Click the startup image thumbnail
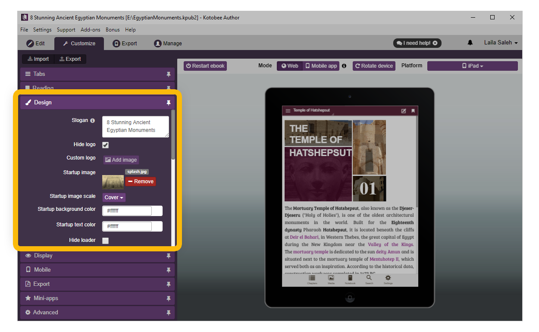Screen dimensions: 539x332 (x=113, y=182)
